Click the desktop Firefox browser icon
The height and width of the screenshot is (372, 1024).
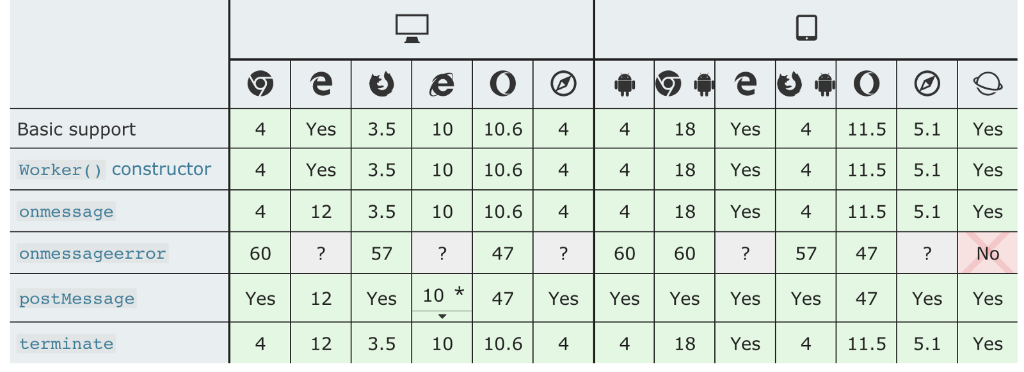[x=381, y=84]
